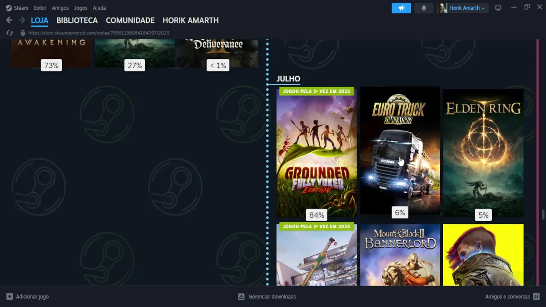Open Amigos e conversas
This screenshot has width=546, height=307.
(512, 296)
